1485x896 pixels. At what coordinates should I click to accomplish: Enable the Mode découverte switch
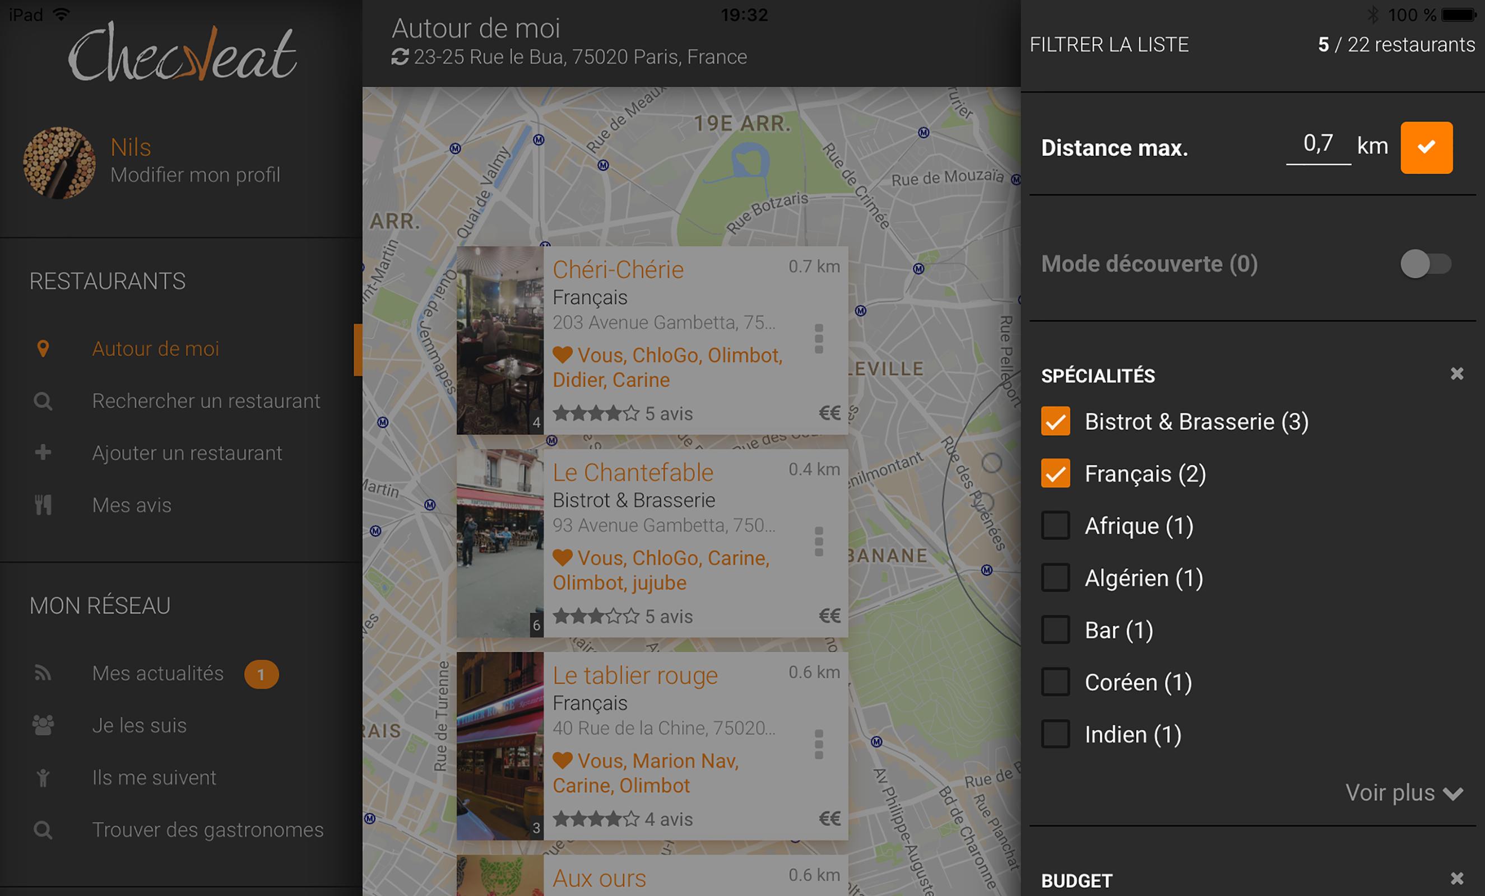(1426, 264)
